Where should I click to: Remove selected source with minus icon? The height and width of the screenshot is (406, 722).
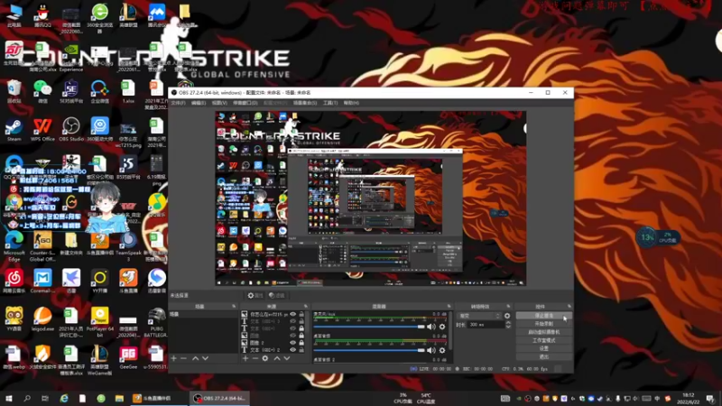tap(255, 358)
